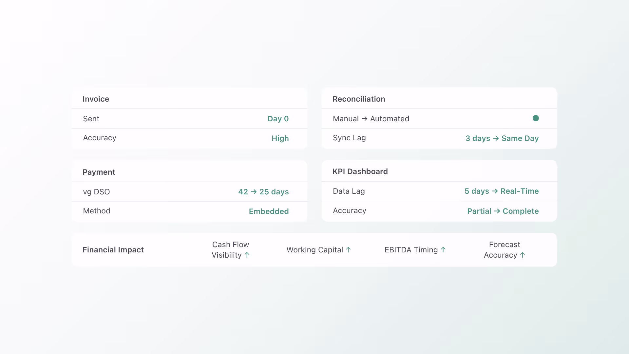Click the up arrow after EBITDA Timing
Screen dimensions: 629x354
coord(443,250)
